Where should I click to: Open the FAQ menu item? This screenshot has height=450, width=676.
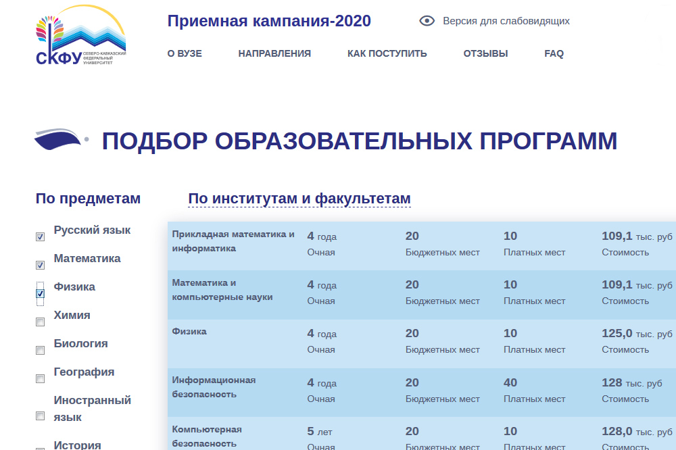(554, 53)
